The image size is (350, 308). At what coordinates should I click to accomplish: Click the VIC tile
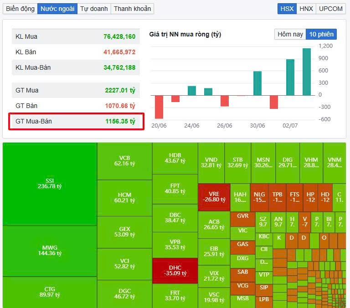pos(242,233)
